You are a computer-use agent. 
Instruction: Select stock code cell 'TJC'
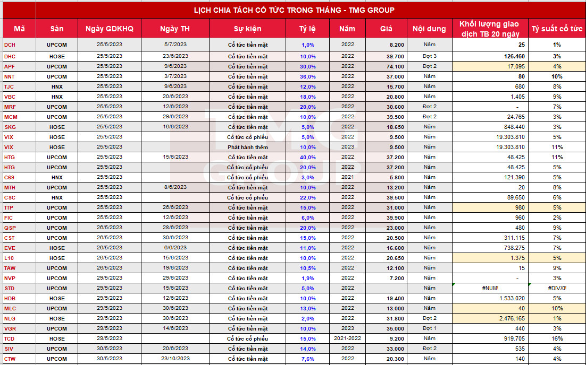(x=20, y=87)
